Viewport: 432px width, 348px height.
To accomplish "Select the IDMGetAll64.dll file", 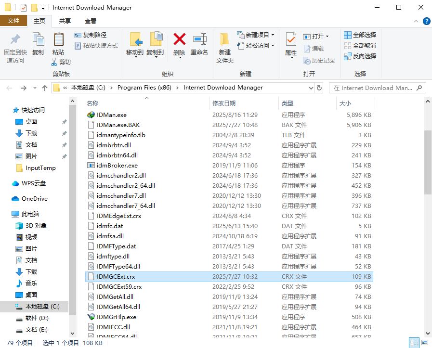I will (x=229, y=307).
